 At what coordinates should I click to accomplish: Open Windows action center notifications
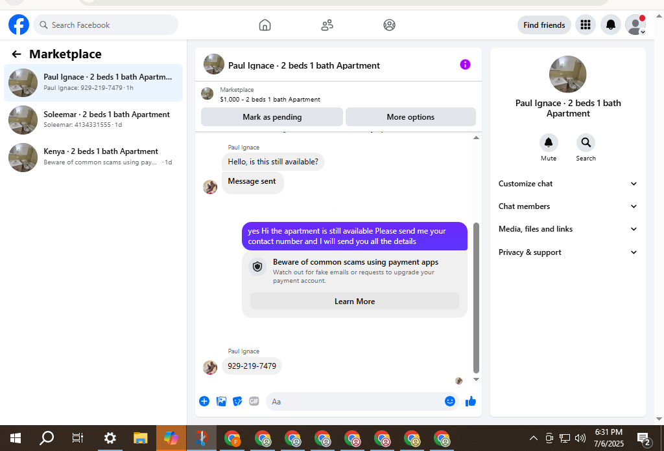coord(644,439)
